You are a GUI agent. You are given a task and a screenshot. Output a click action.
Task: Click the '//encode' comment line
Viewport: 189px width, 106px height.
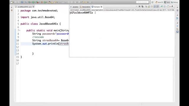(x=38, y=37)
